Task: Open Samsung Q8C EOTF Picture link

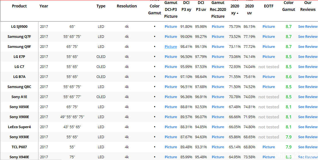Action: click(269, 87)
